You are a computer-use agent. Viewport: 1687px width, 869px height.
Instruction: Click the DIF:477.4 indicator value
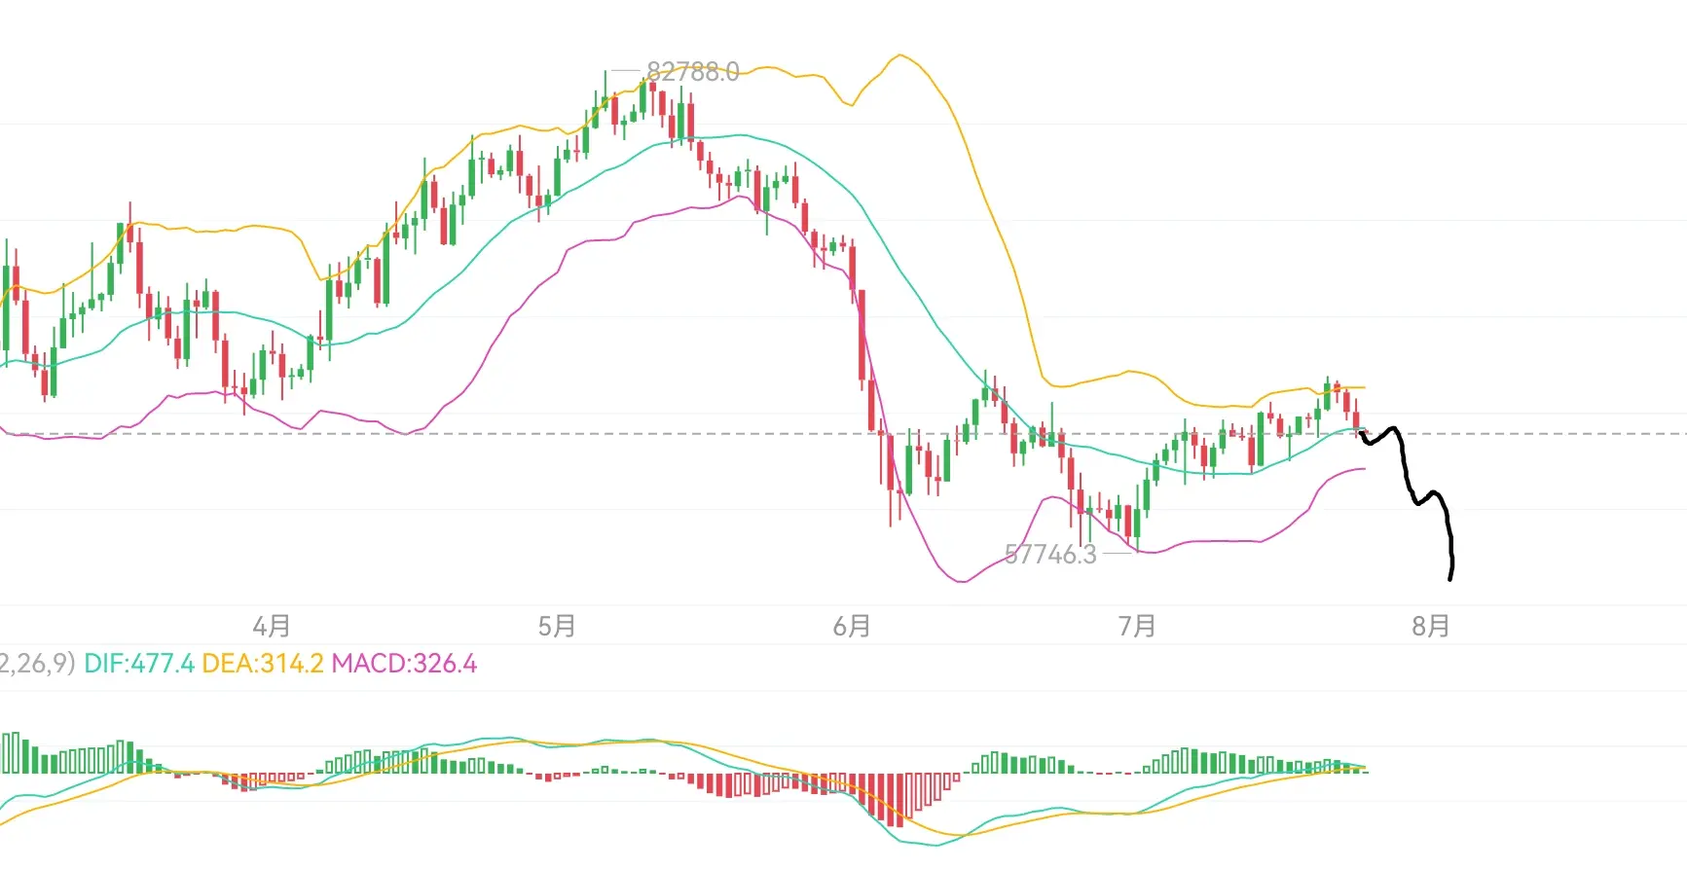139,664
